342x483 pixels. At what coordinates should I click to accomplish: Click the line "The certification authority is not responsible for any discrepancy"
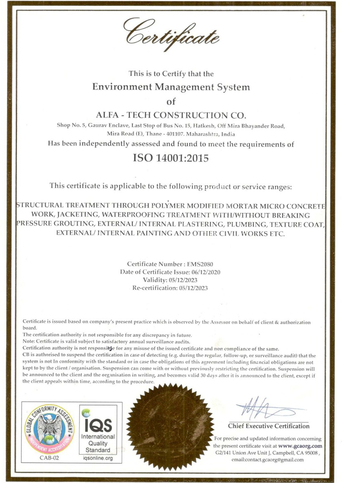click(x=107, y=335)
